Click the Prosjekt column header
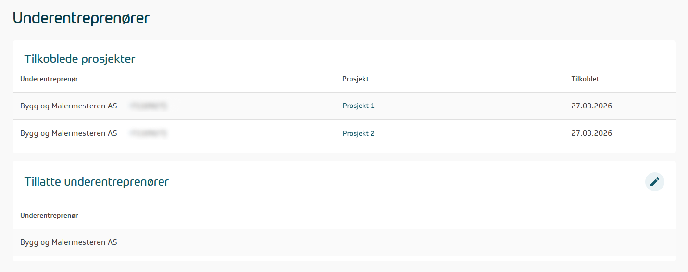Screen dimensions: 688x272 pos(355,79)
